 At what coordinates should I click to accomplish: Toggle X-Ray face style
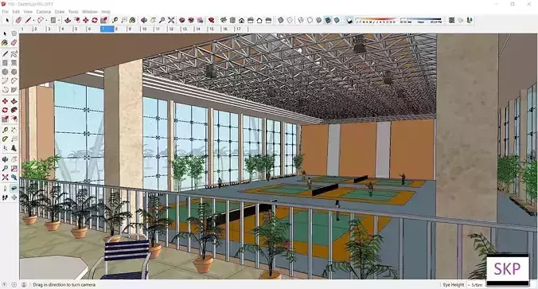(x=281, y=20)
